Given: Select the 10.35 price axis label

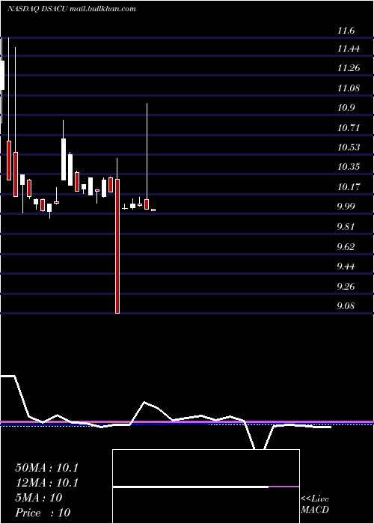Looking at the screenshot, I should coord(349,167).
